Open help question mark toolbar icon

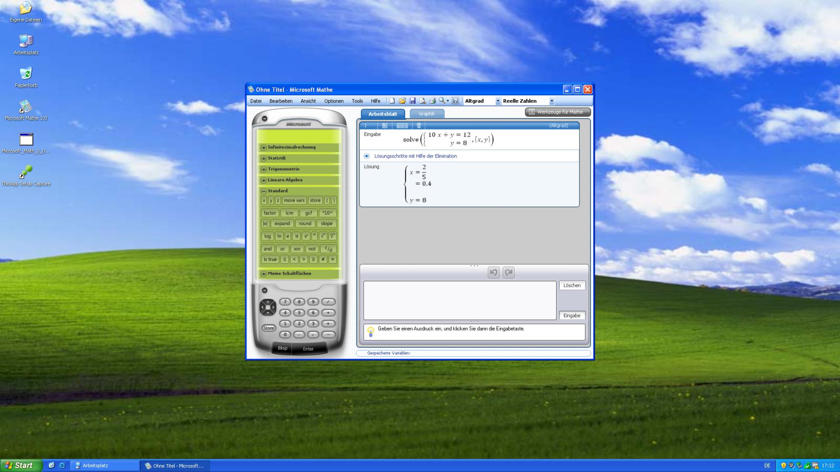(455, 101)
